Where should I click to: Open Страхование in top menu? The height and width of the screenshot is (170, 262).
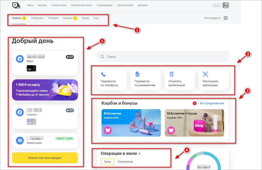[105, 5]
